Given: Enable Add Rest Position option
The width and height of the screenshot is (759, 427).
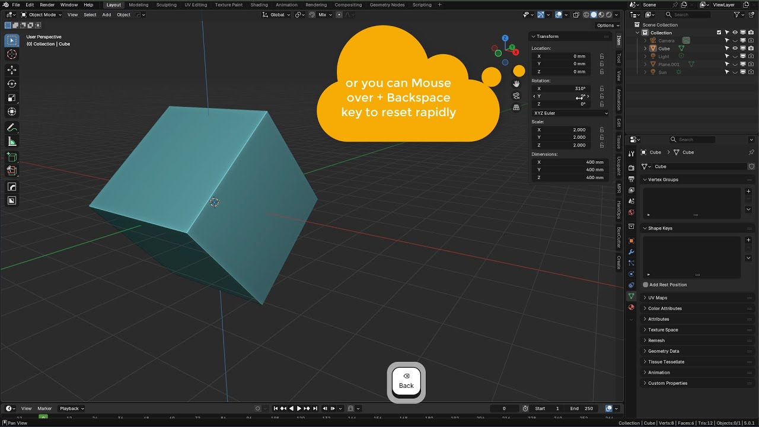Looking at the screenshot, I should (x=664, y=285).
